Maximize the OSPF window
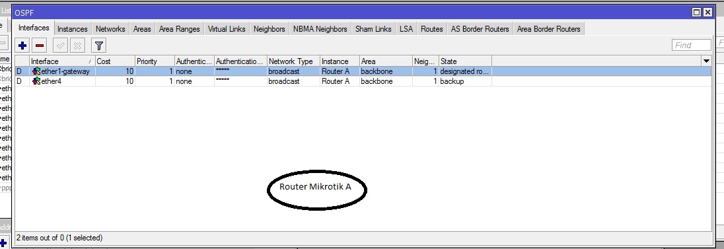The height and width of the screenshot is (249, 724). [697, 13]
